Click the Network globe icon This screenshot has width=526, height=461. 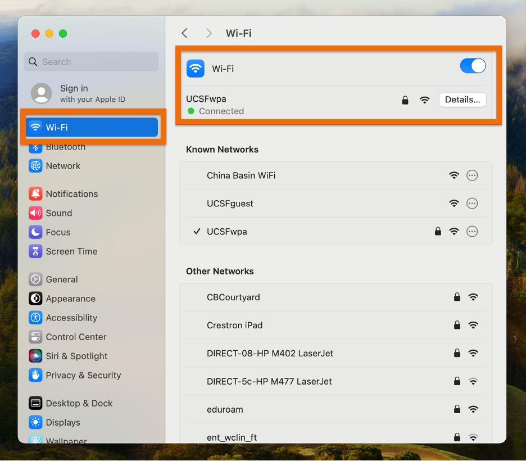(35, 166)
